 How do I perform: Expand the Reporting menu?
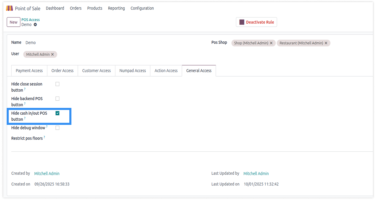(116, 8)
